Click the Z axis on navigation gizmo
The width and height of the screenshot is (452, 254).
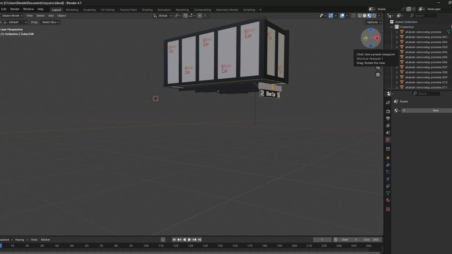pos(371,30)
